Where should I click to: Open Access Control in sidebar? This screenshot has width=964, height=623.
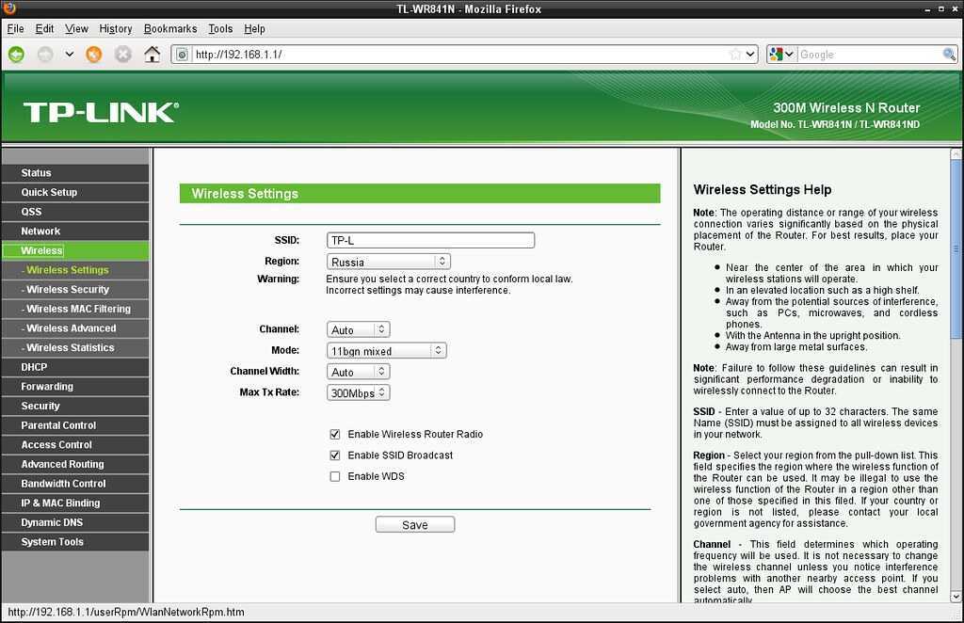click(75, 445)
